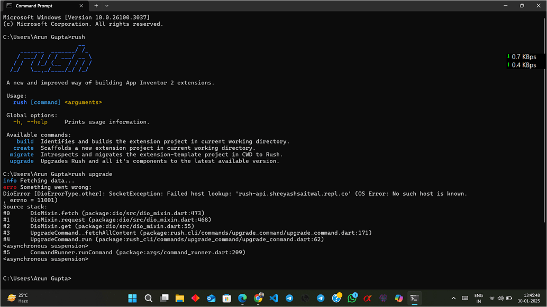Mute system volume via the tray speaker icon
547x307 pixels.
point(500,298)
